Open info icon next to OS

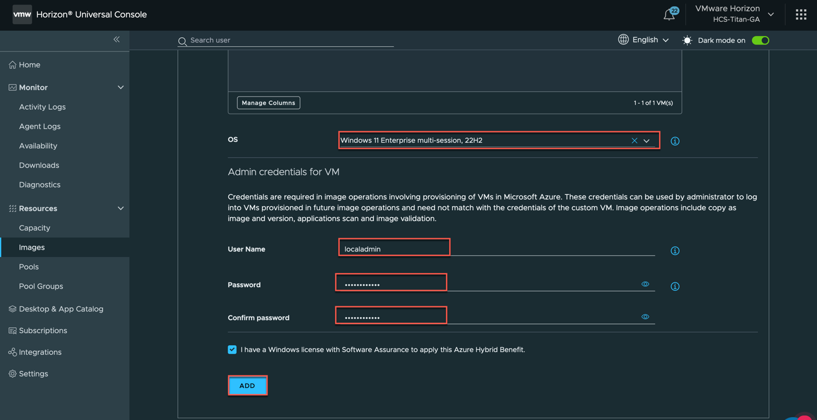click(675, 141)
